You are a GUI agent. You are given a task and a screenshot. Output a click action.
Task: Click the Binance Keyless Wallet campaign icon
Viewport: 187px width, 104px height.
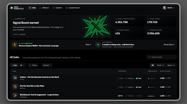[15, 45]
